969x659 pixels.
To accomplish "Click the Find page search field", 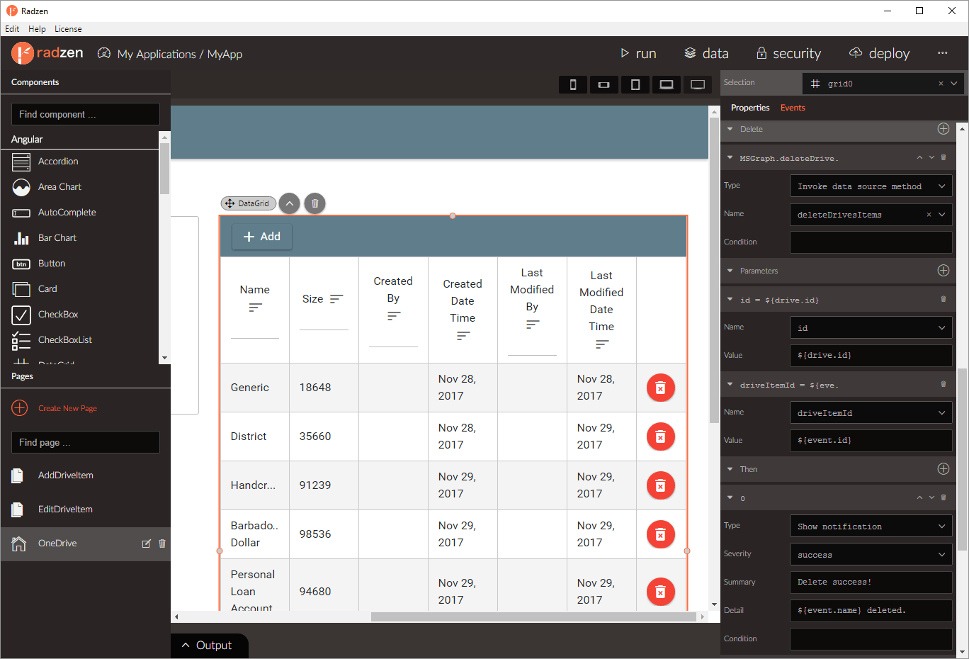I will tap(86, 442).
